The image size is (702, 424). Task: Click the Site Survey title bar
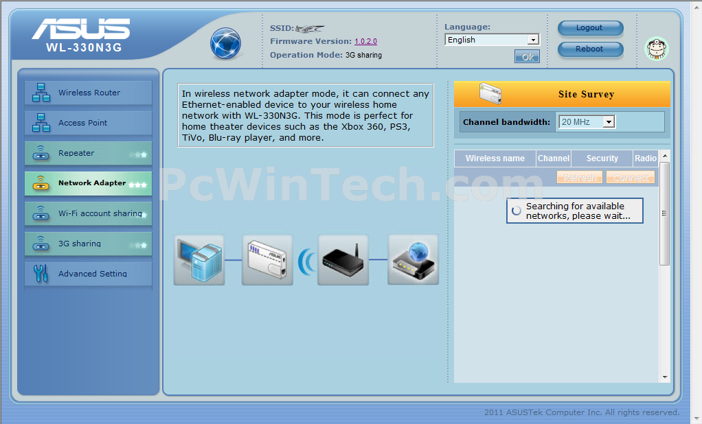pyautogui.click(x=563, y=94)
